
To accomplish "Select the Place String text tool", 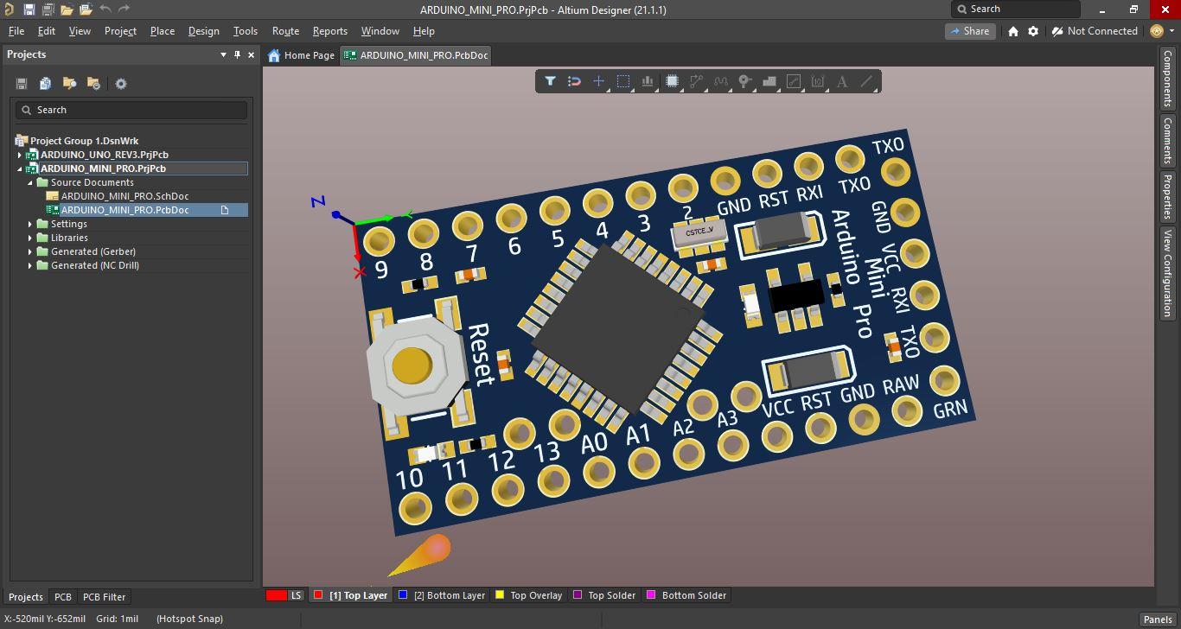I will (x=842, y=81).
